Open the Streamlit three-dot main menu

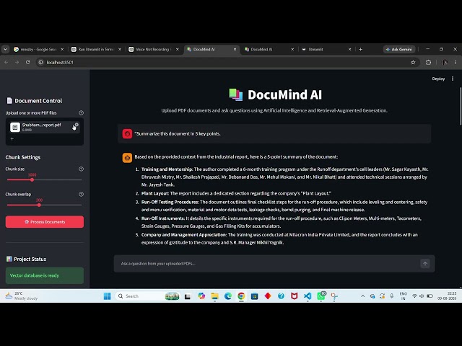click(453, 79)
